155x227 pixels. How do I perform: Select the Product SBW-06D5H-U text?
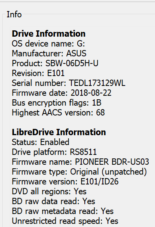click(x=55, y=63)
